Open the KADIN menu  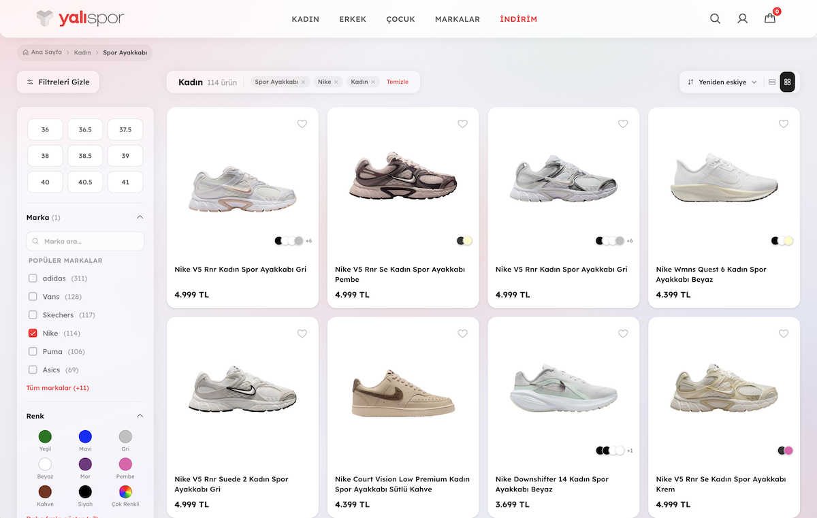click(x=306, y=19)
